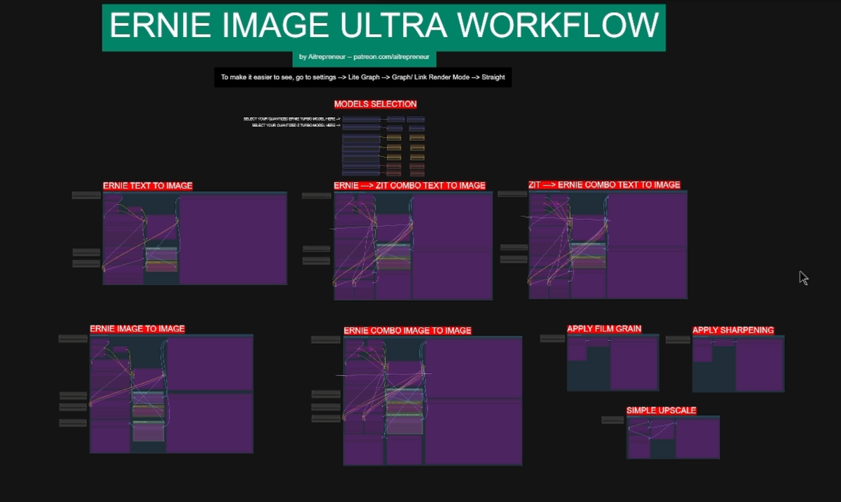Viewport: 841px width, 502px height.
Task: Select the output preview node in APPLY FILM GRAIN
Action: click(634, 364)
